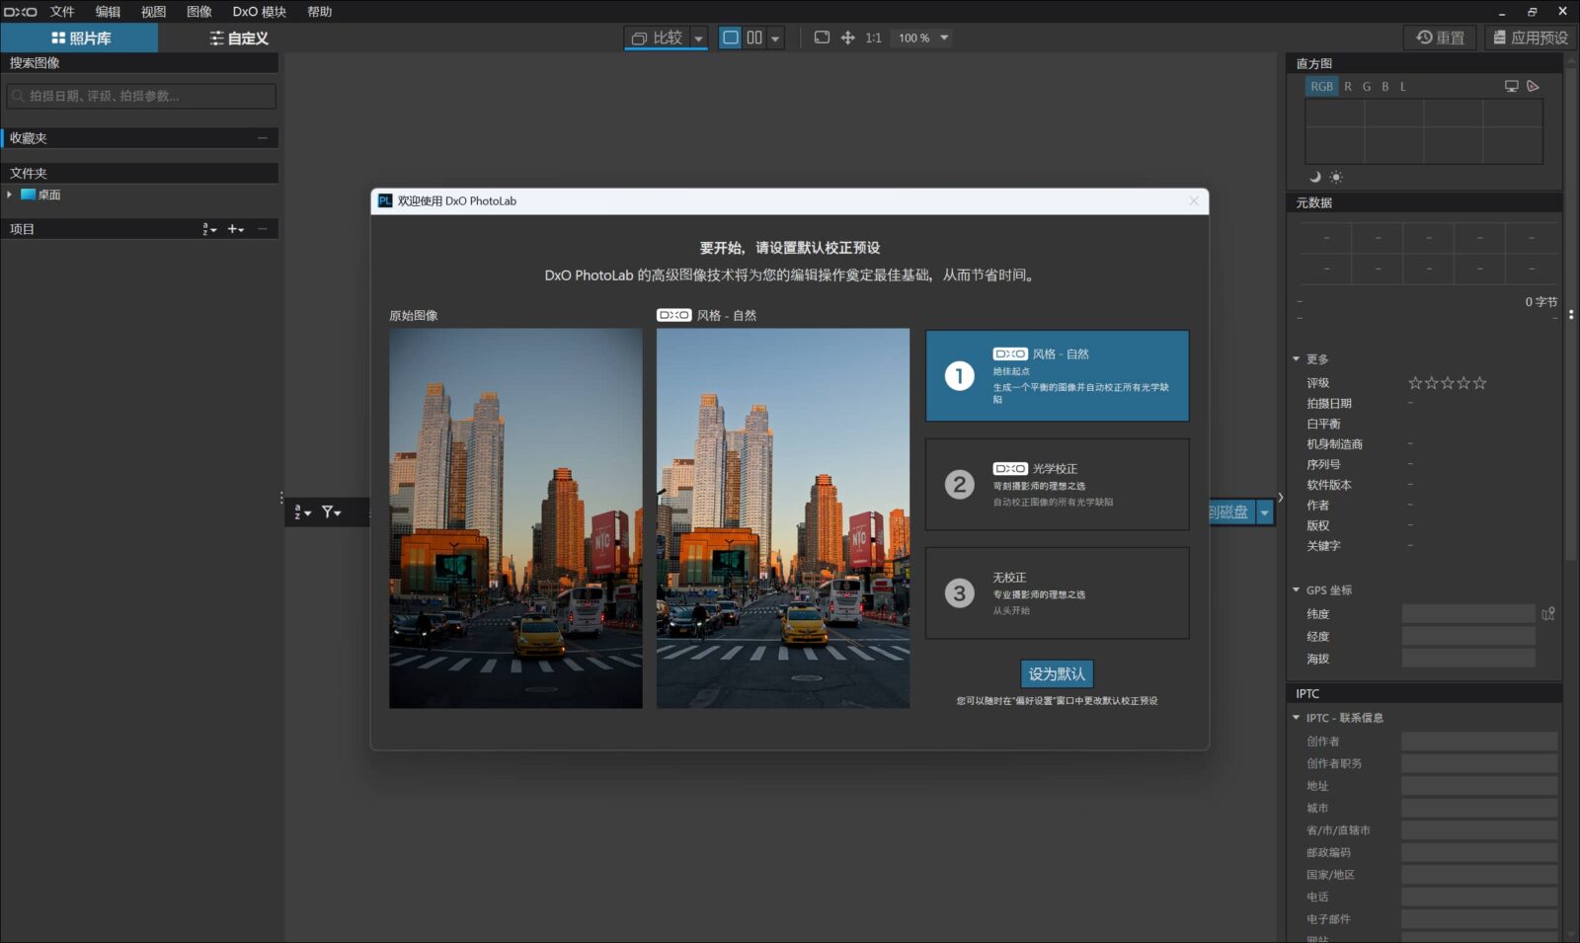Select preset option 2 光学校正
The height and width of the screenshot is (943, 1580).
pyautogui.click(x=1057, y=485)
